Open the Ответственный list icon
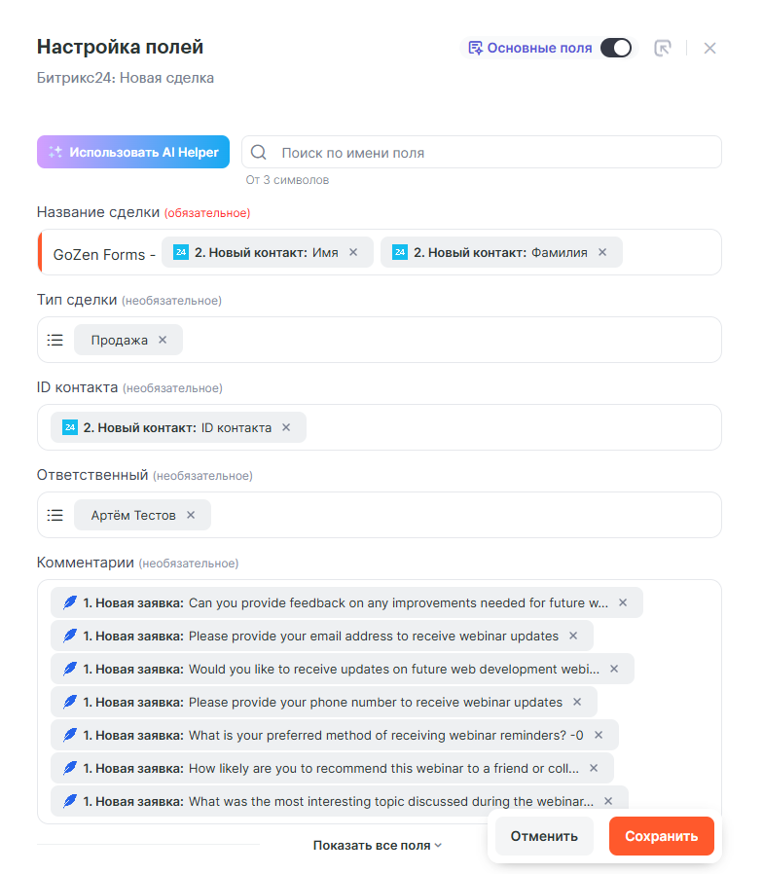This screenshot has height=874, width=763. coord(55,515)
